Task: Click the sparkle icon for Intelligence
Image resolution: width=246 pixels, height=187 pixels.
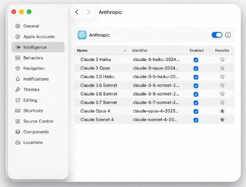Action: (x=18, y=47)
